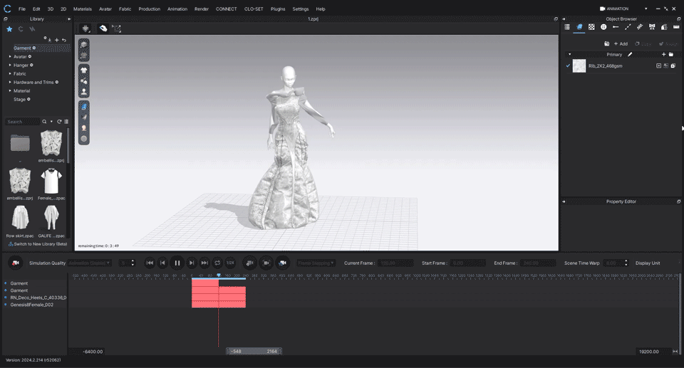This screenshot has width=684, height=368.
Task: Toggle loop playback button
Action: pos(217,263)
